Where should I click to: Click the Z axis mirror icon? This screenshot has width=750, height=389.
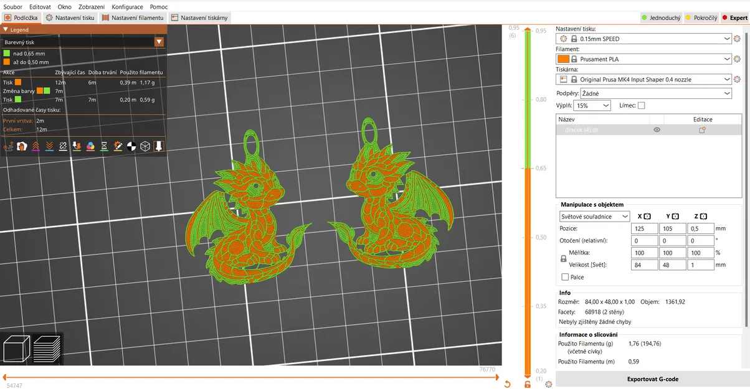pos(703,217)
